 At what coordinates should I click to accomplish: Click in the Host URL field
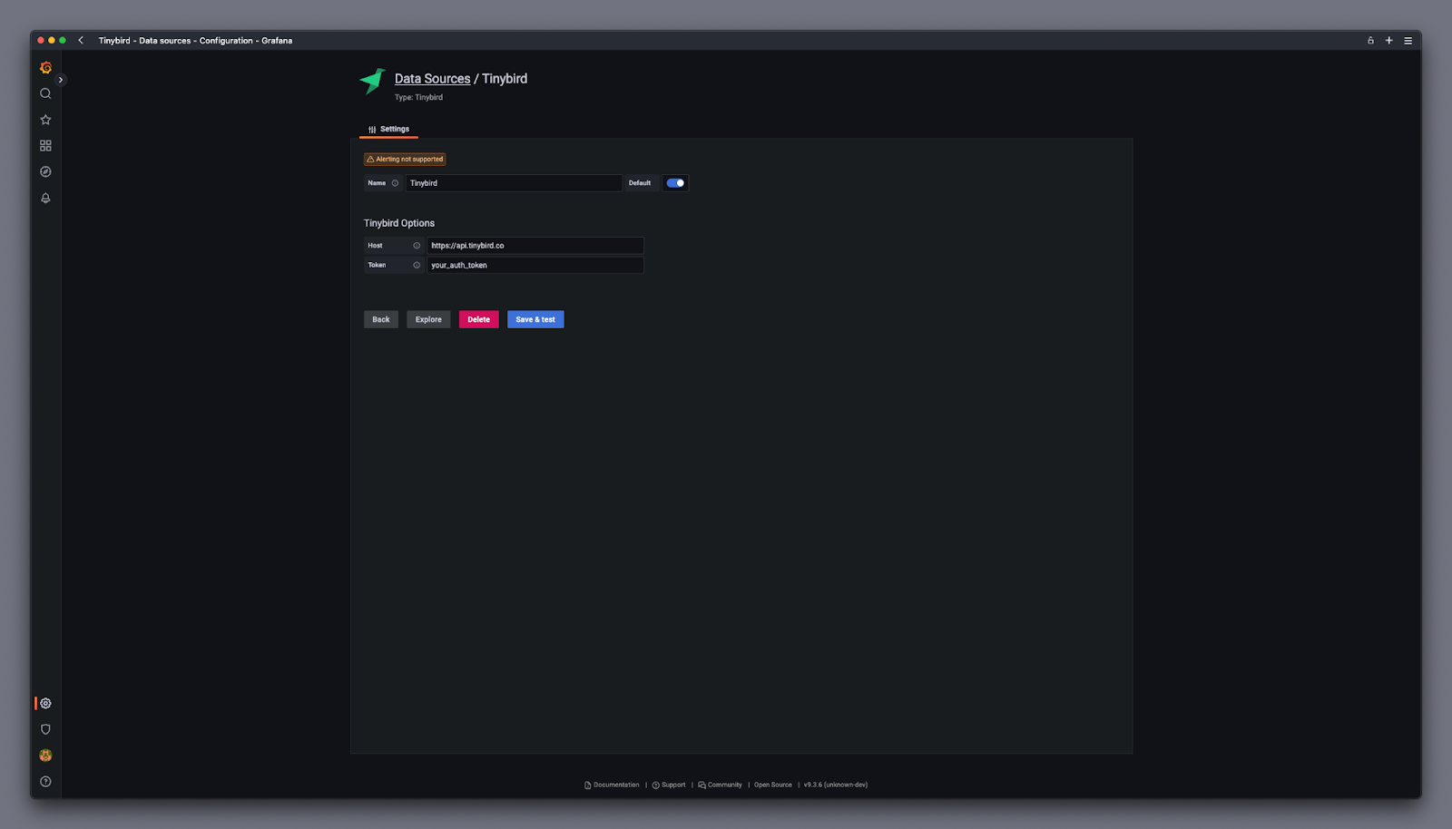pos(535,246)
